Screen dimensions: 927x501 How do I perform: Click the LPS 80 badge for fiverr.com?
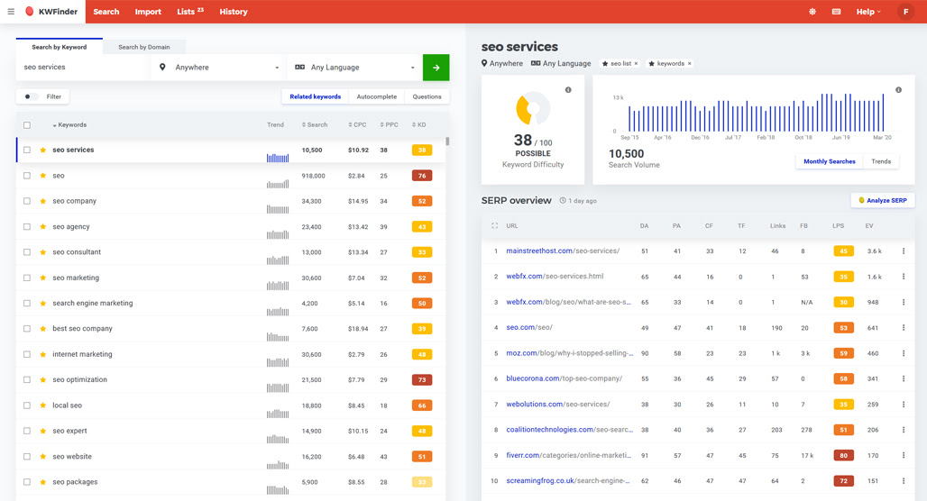844,456
